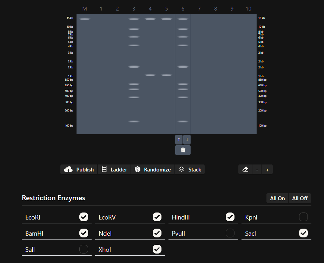Viewport: 324px width, 263px height.
Task: Enable the PvuII restriction enzyme
Action: pos(230,233)
